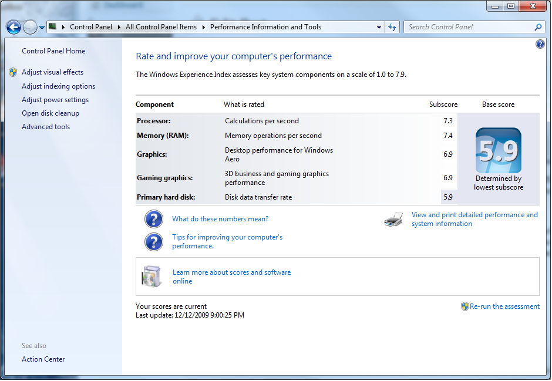Click the Refresh button beside address bar

[392, 27]
